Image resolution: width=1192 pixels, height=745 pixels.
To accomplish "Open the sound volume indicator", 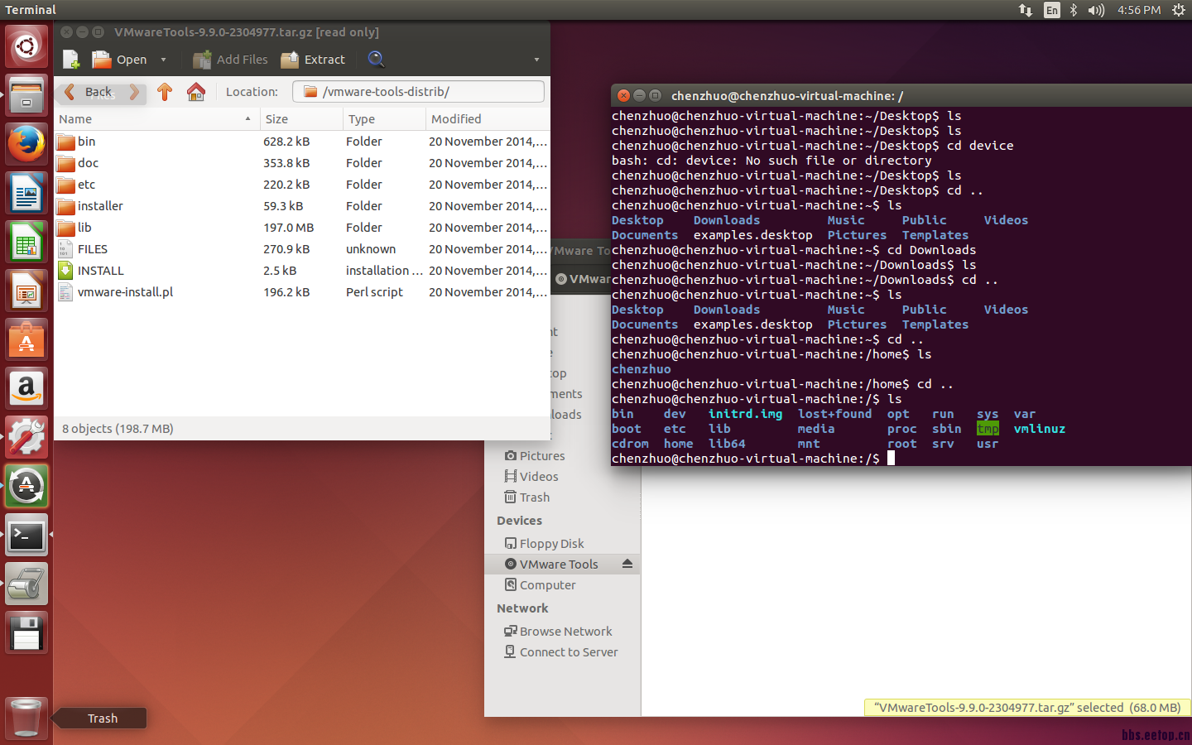I will pos(1096,10).
